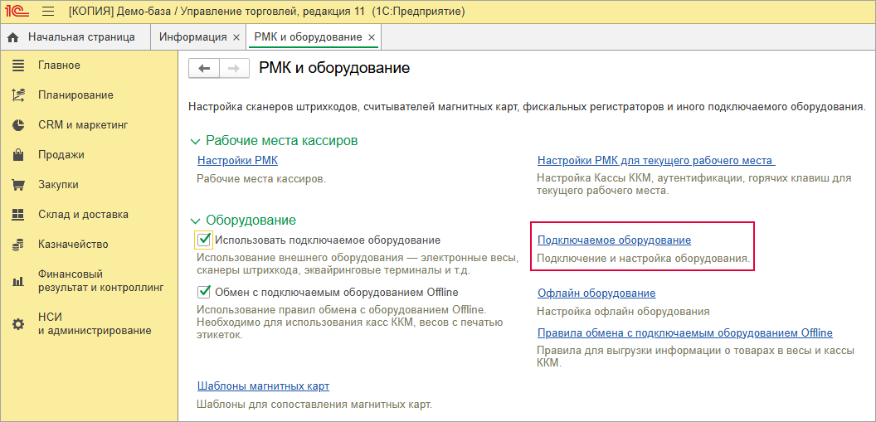Select Главное in the sidebar
Viewport: 876px width, 422px height.
59,65
